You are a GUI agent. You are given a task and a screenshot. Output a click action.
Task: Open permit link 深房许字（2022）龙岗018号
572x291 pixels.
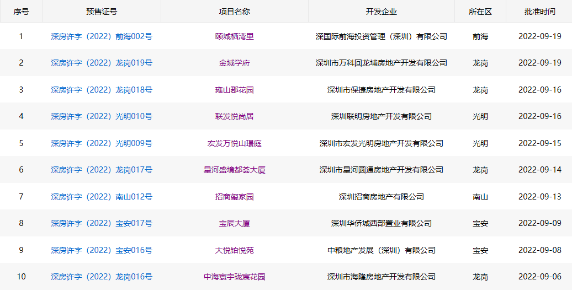pyautogui.click(x=102, y=90)
